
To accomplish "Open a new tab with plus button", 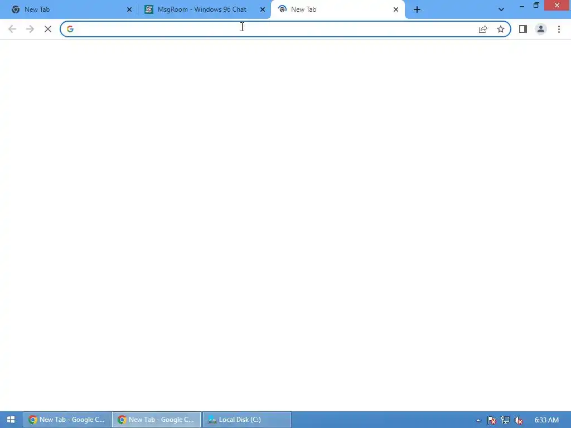I will click(x=417, y=9).
